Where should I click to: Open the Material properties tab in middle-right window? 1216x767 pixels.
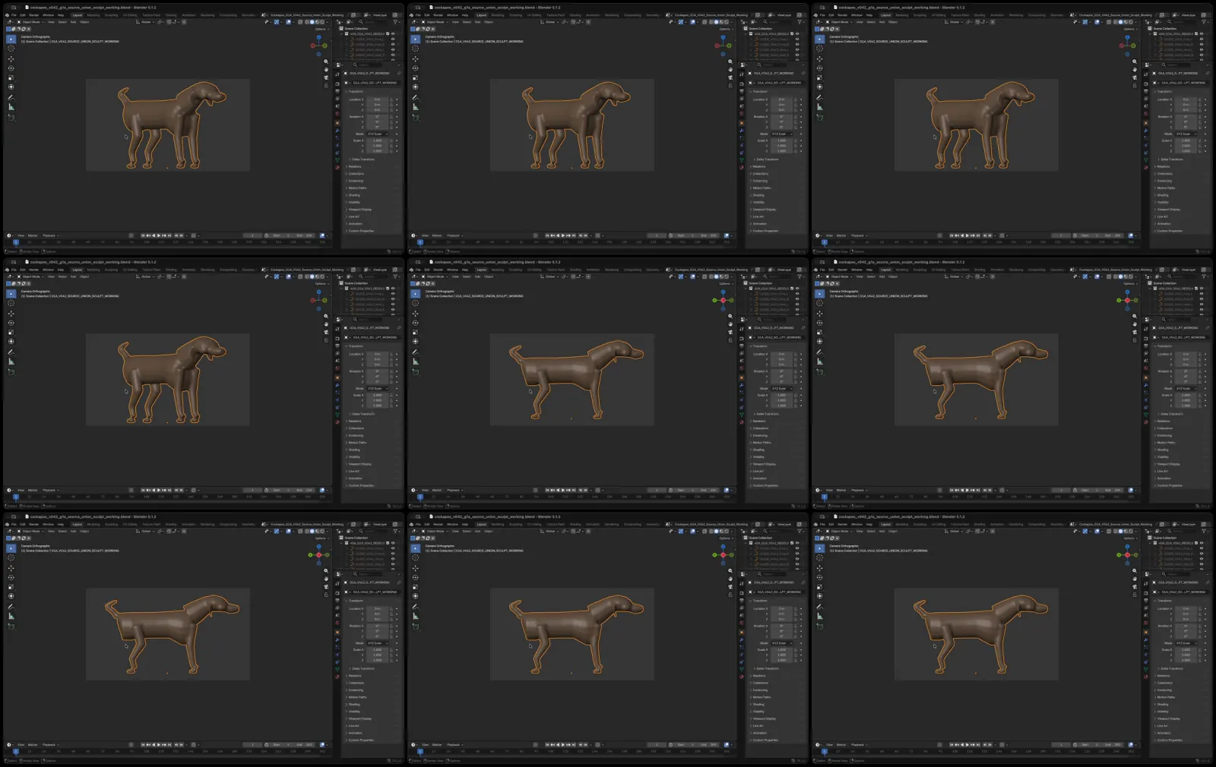click(1146, 422)
